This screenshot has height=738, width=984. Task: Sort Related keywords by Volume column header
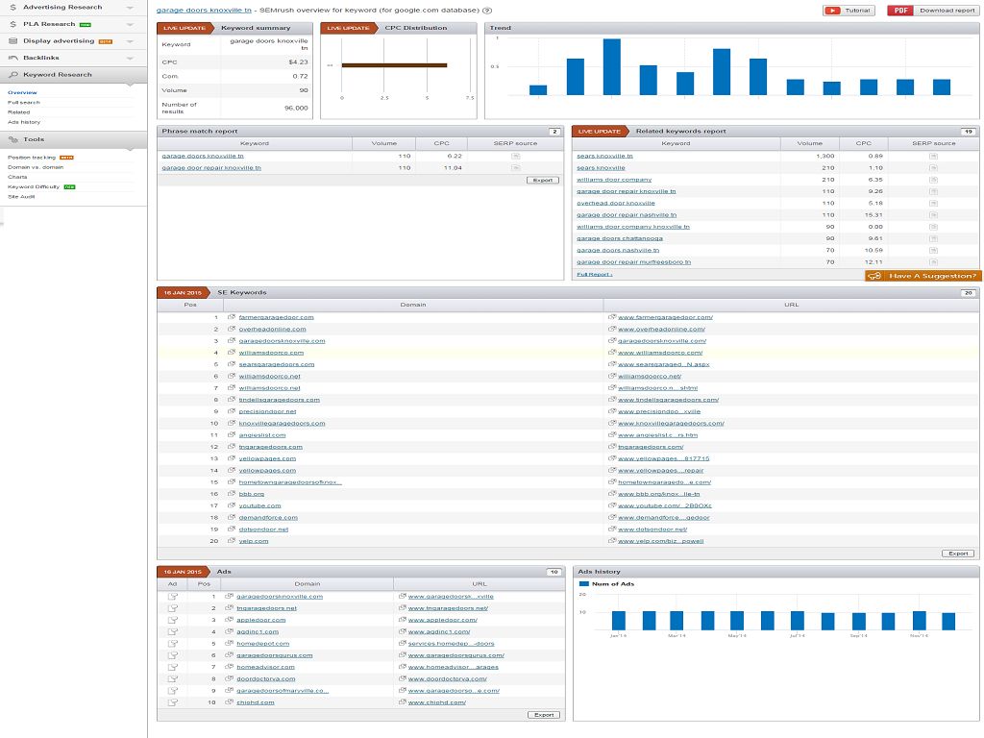coord(809,143)
